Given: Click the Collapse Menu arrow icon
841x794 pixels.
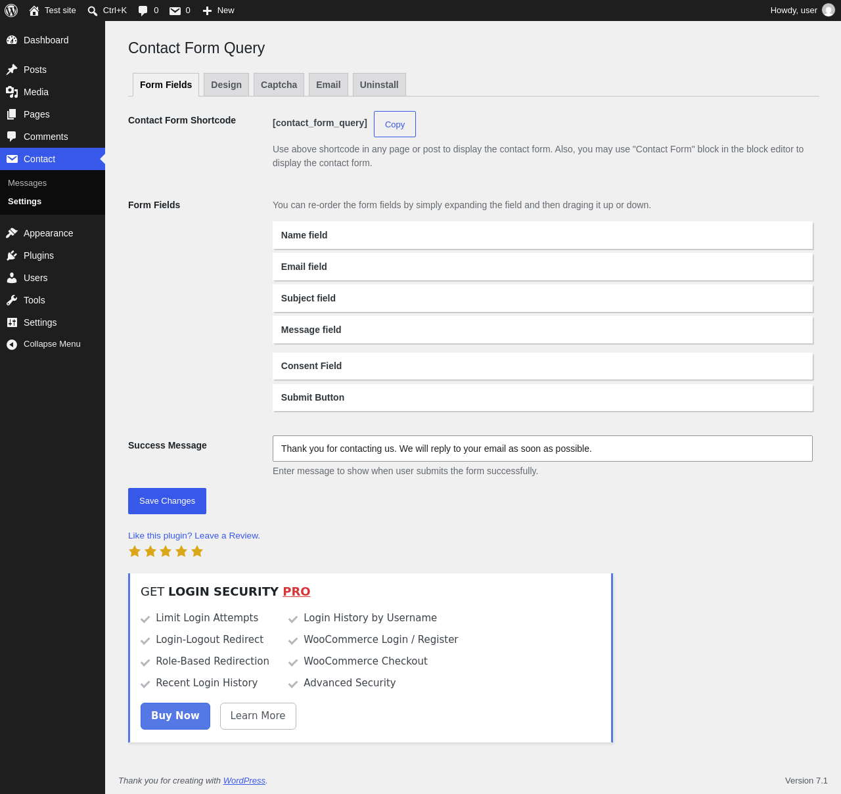Looking at the screenshot, I should [12, 344].
